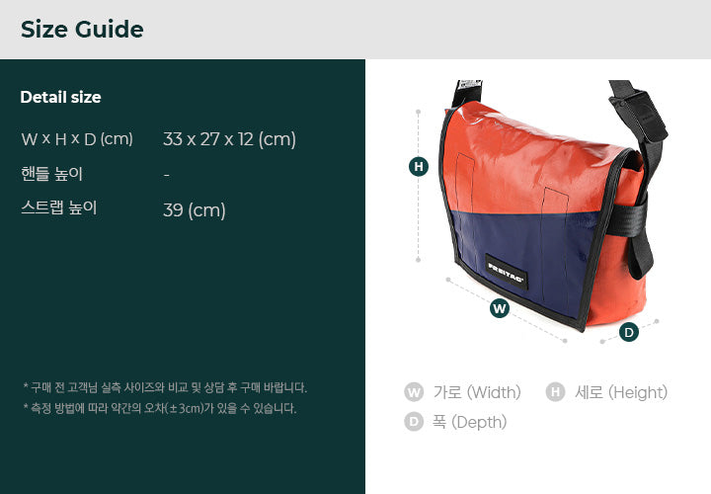Select the 39 (cm) strap height value
The width and height of the screenshot is (711, 494).
pos(195,210)
